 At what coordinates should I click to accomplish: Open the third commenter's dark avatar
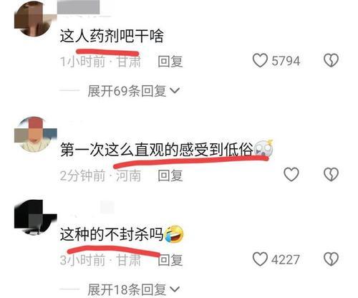pyautogui.click(x=35, y=217)
